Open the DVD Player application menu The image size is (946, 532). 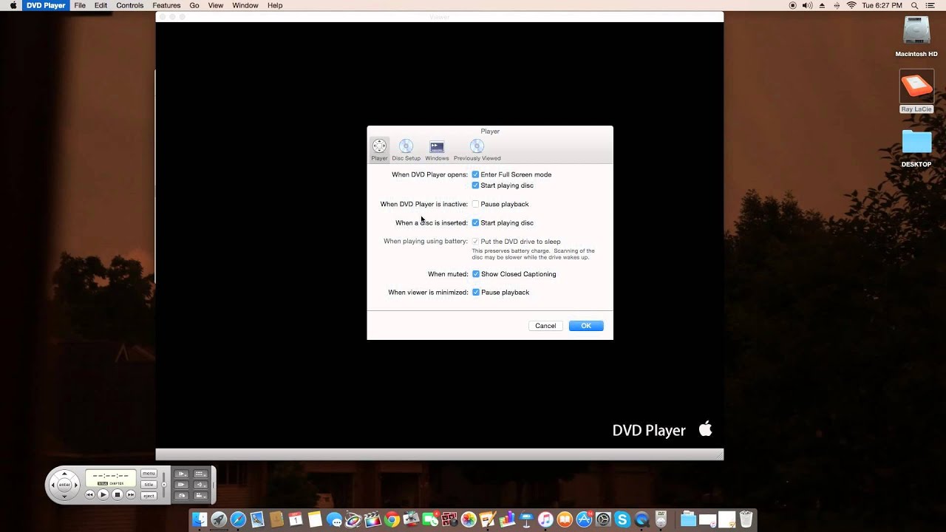(46, 5)
